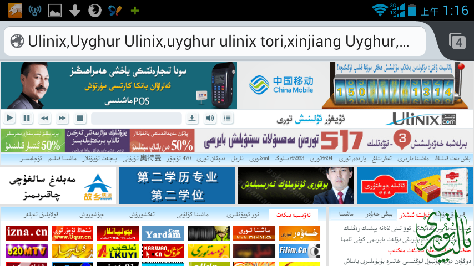Select the fifth site-category tab from right
Viewport: 474px width, 266px height.
click(x=92, y=215)
